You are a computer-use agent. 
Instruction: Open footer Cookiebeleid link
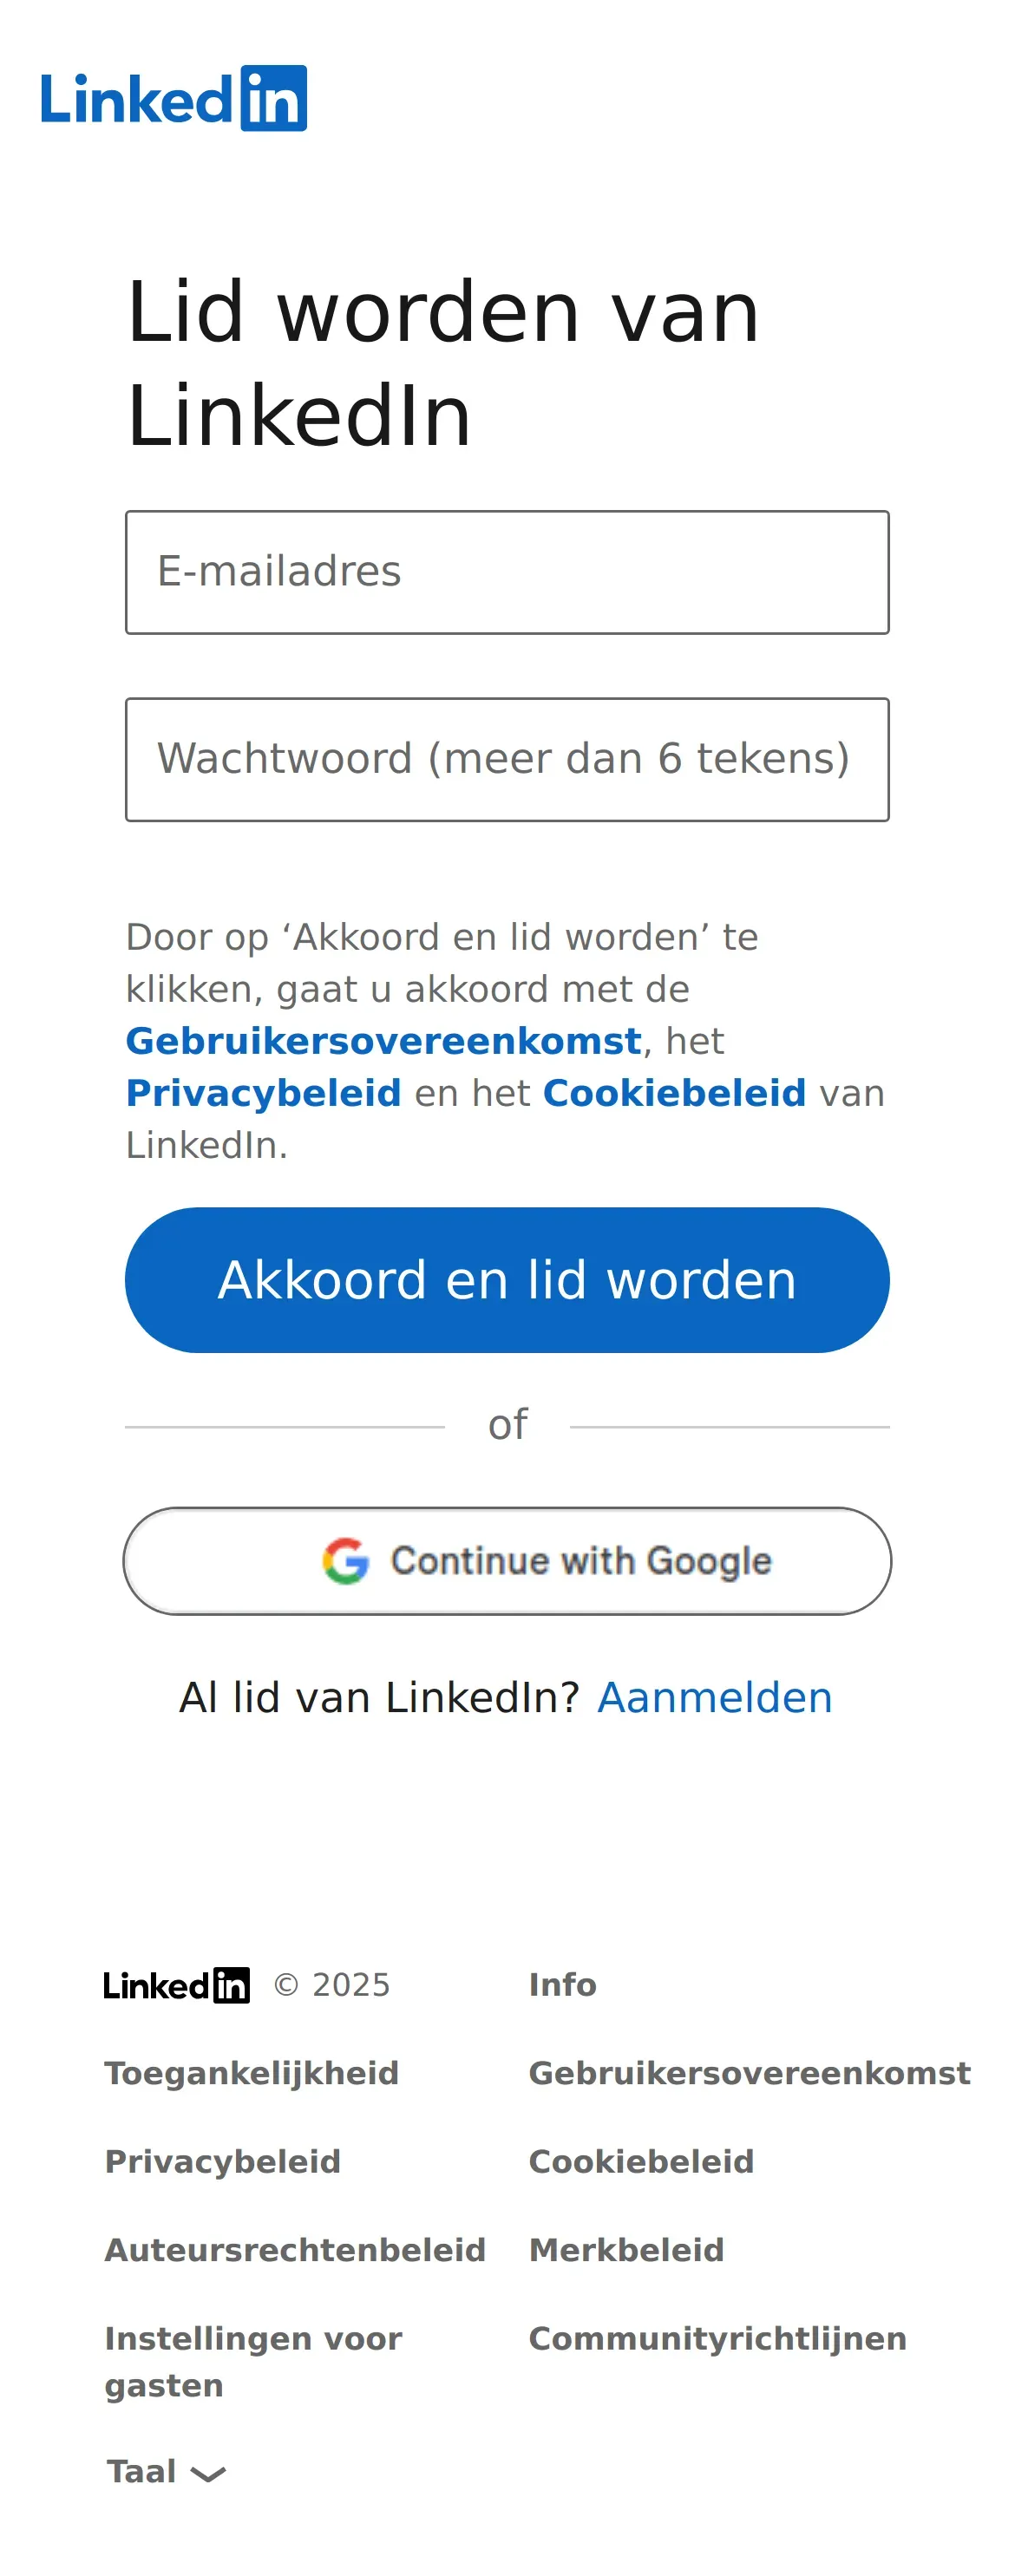point(641,2161)
